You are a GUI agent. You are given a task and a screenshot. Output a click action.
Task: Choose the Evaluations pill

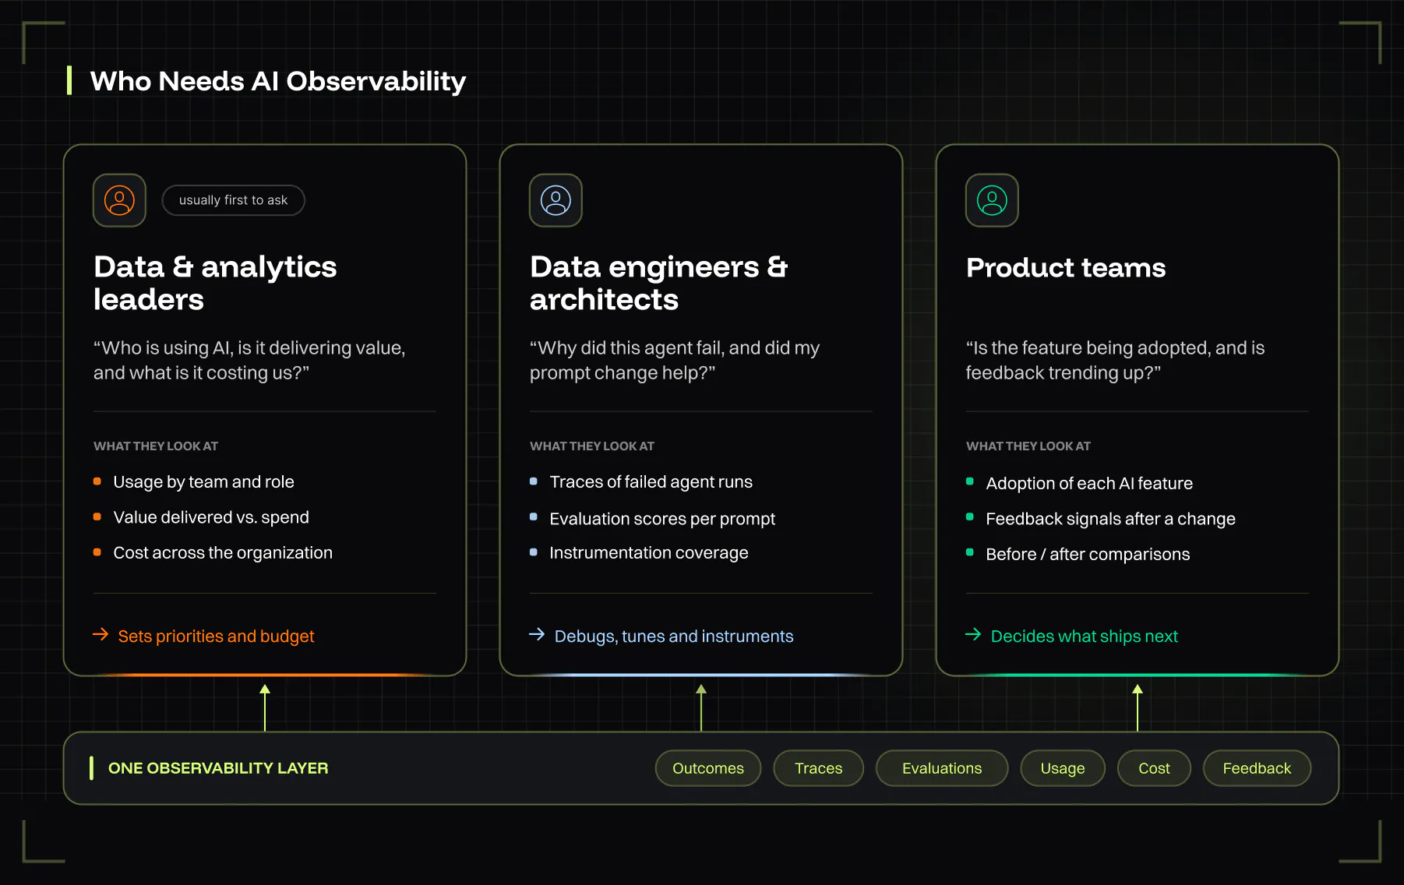pyautogui.click(x=942, y=768)
